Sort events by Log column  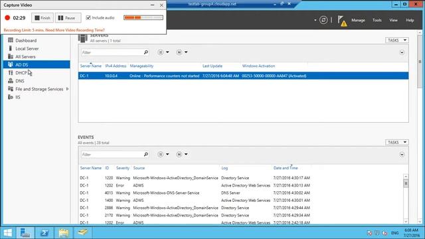224,168
